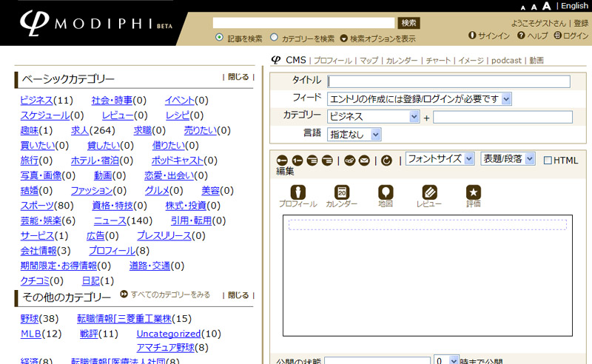Switch to the イメージ tab
The image size is (592, 364).
[471, 61]
